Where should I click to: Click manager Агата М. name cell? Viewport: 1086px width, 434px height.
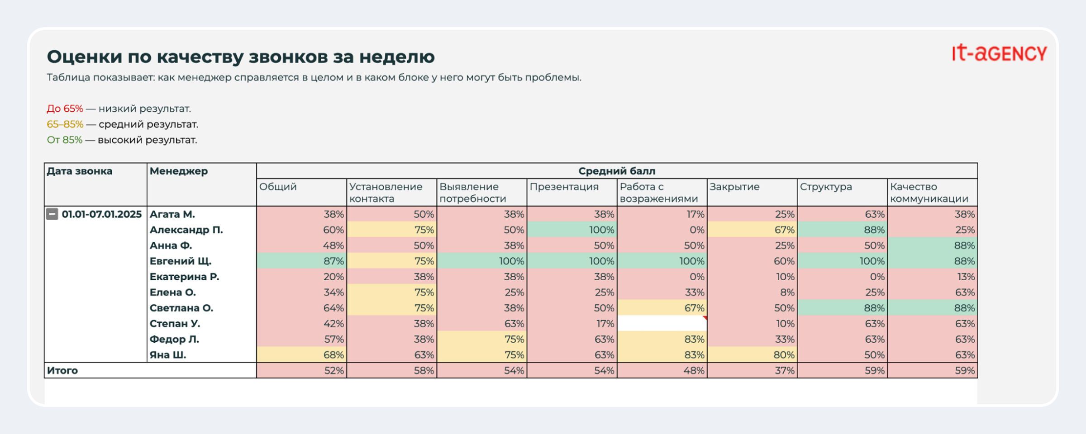(172, 214)
